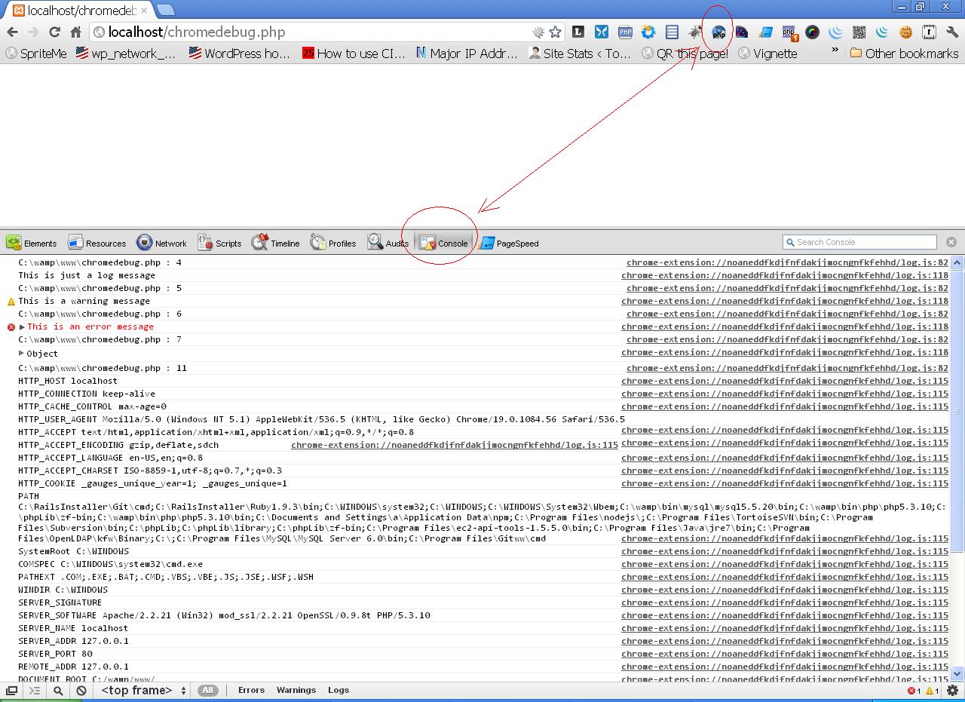Click the console scrollbar down arrow

pyautogui.click(x=957, y=673)
